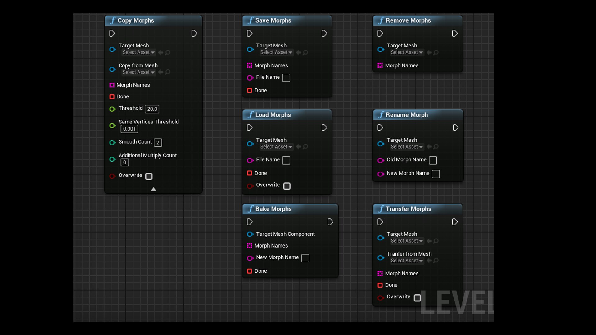This screenshot has height=335, width=596.
Task: Click Save Morphs output execution pin
Action: (x=324, y=33)
